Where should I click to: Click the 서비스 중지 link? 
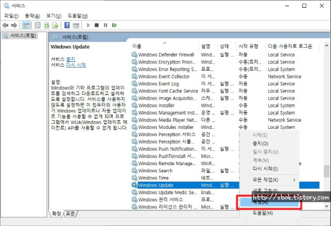71,59
